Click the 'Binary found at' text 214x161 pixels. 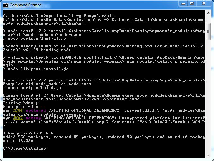(x=22, y=95)
